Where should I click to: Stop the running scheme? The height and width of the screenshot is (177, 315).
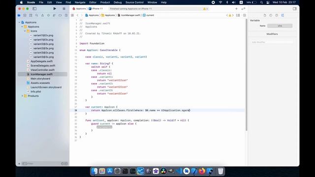pyautogui.click(x=64, y=9)
